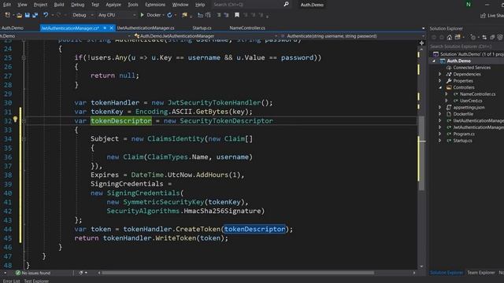The image size is (504, 283).
Task: Open the Team Explorer tab
Action: point(481,273)
